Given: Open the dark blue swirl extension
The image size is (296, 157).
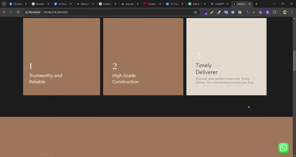Looking at the screenshot, I should [247, 12].
